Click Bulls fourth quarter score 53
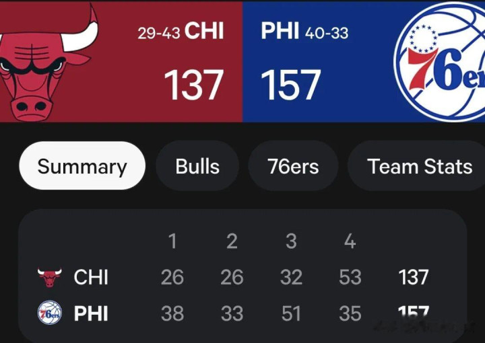Image resolution: width=485 pixels, height=343 pixels. pos(350,276)
